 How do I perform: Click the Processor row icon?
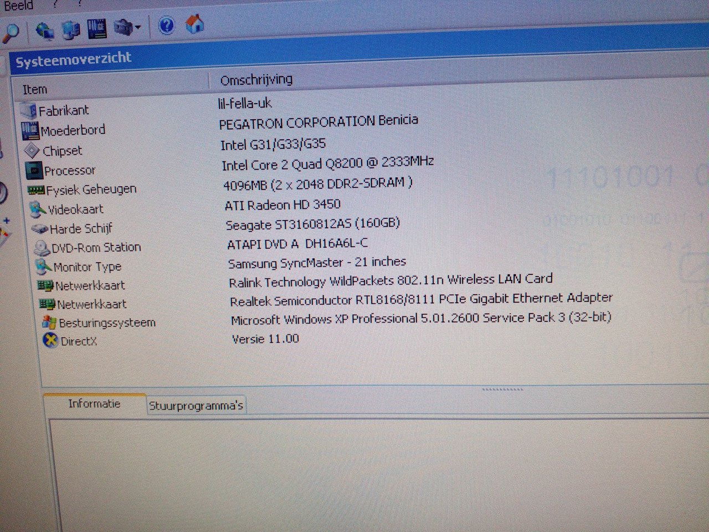[34, 170]
